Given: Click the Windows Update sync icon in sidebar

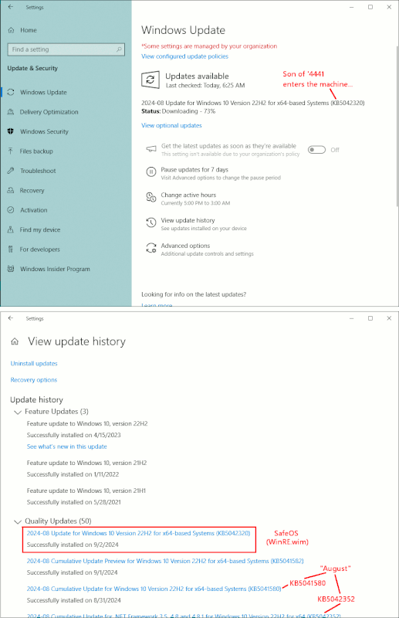Looking at the screenshot, I should tap(11, 92).
